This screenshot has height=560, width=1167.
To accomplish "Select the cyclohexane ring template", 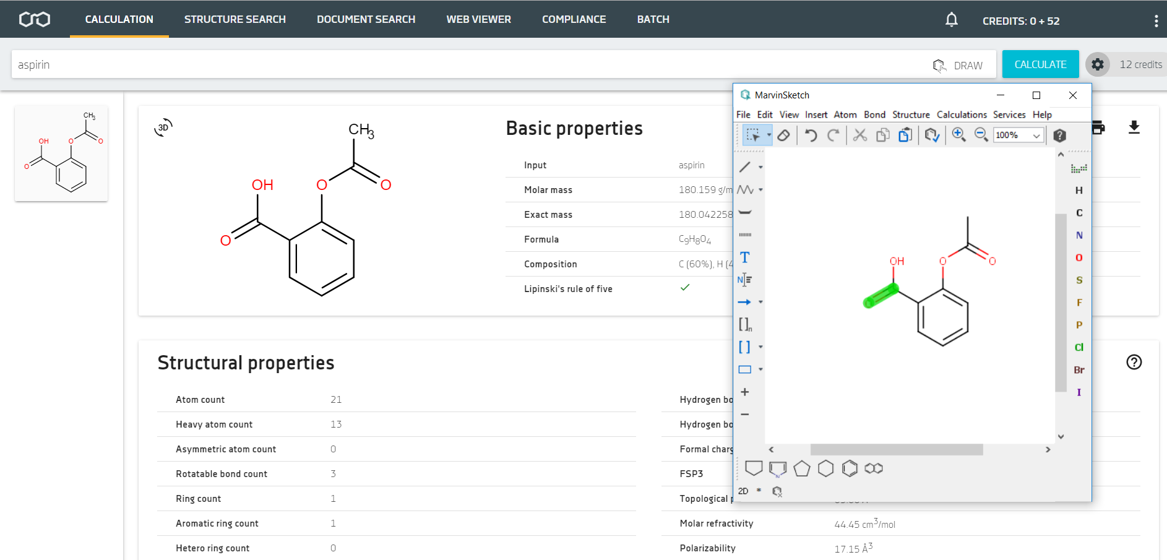I will [x=826, y=468].
